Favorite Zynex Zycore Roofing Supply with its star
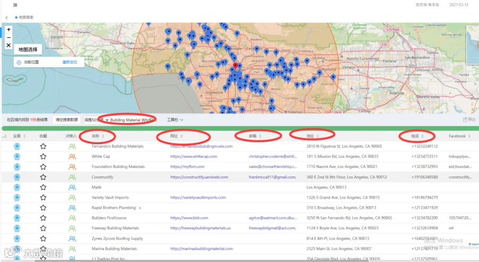 coord(43,239)
